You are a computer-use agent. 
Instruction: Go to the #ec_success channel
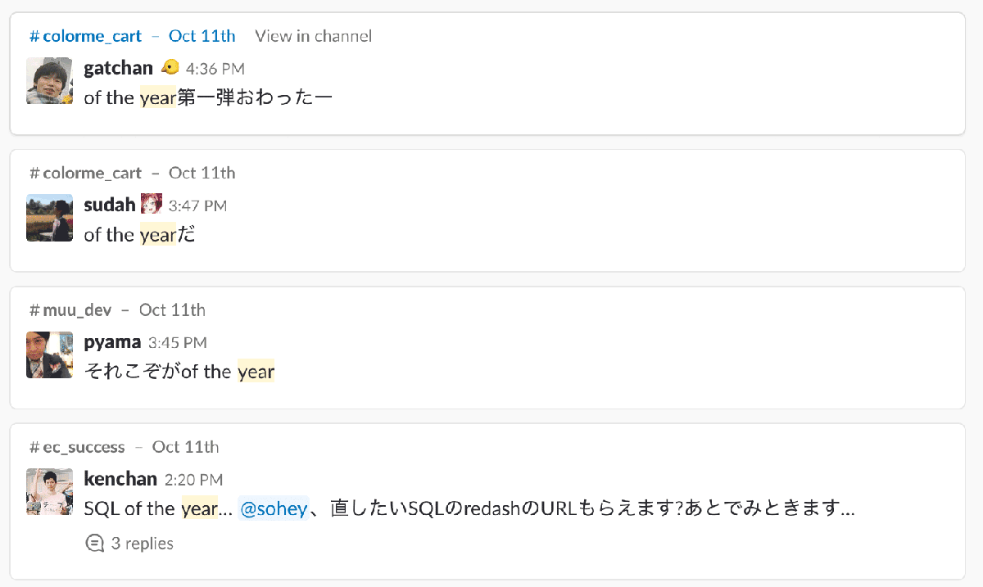[x=78, y=447]
